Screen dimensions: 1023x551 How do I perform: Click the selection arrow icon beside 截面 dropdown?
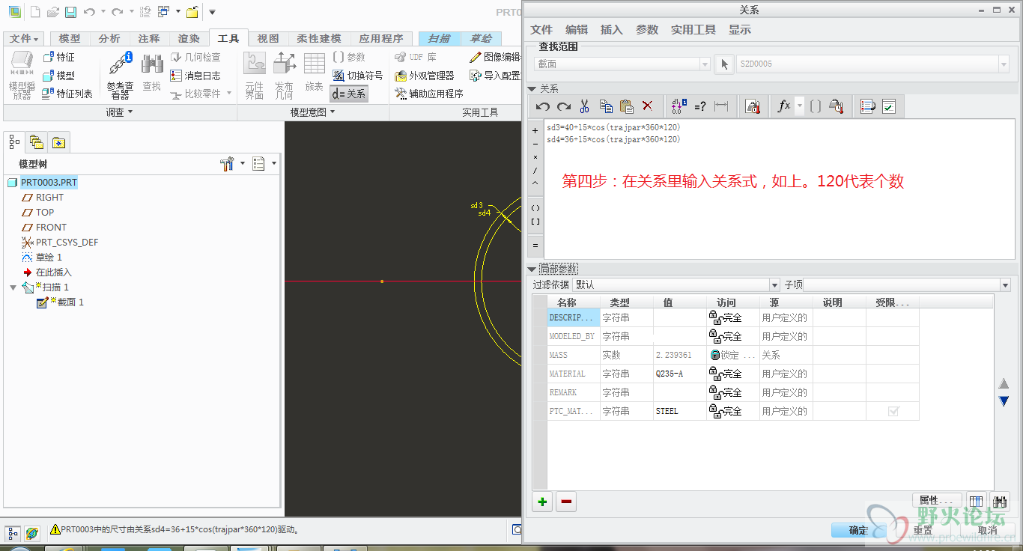tap(723, 64)
